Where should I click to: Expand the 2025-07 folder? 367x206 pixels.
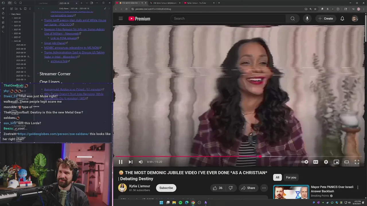17,37
